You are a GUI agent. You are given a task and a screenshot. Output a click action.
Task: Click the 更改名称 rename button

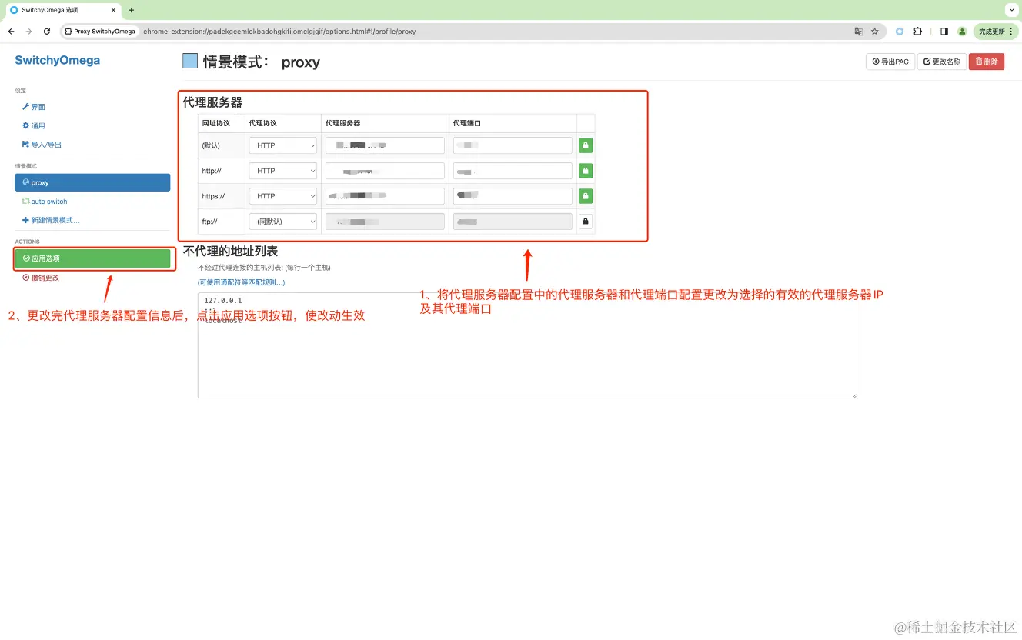[x=942, y=62]
